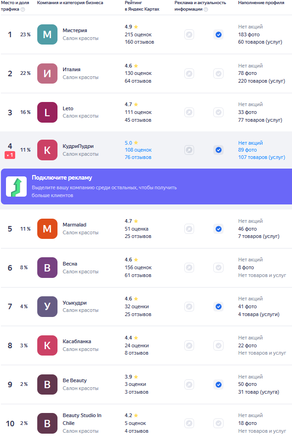
Task: Click the verified checkmark badge for Marmalad
Action: point(218,229)
